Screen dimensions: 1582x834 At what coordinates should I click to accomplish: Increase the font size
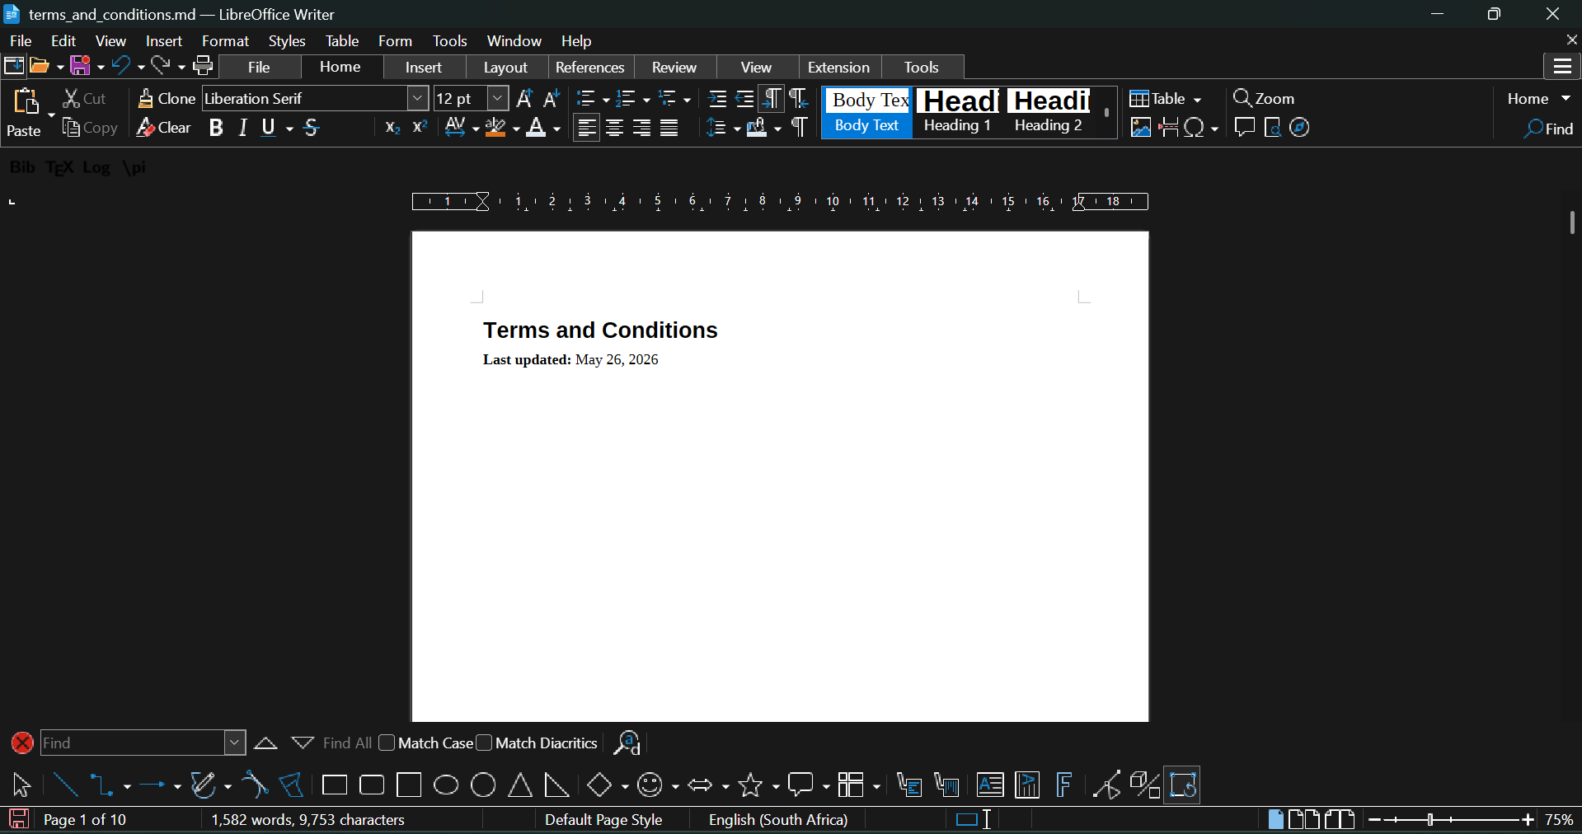pos(524,99)
